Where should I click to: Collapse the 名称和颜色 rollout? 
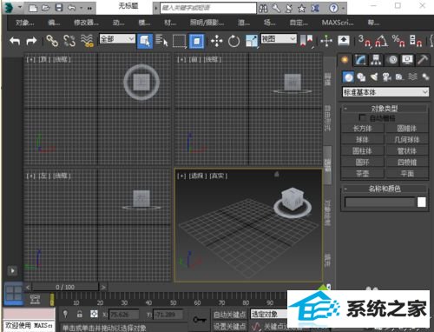pos(385,189)
